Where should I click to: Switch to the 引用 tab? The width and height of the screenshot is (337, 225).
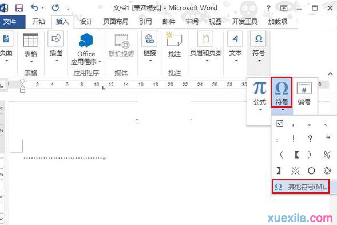145,22
